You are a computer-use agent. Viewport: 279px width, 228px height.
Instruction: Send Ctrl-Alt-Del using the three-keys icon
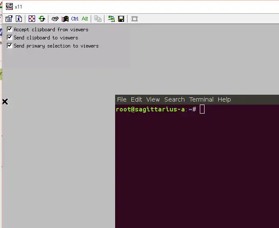(55, 19)
